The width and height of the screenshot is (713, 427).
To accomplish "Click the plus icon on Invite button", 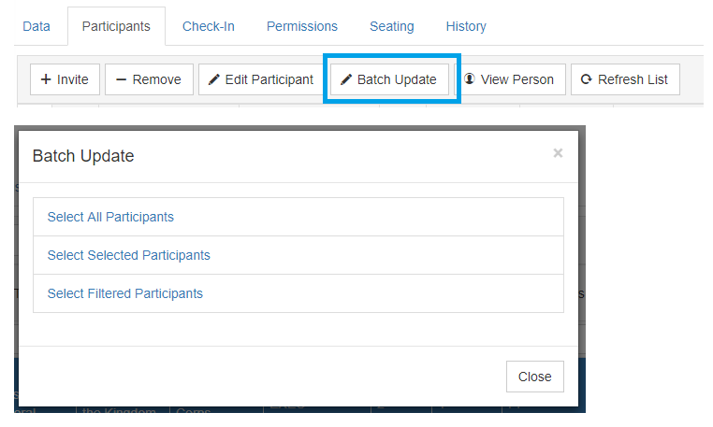I will pos(46,79).
